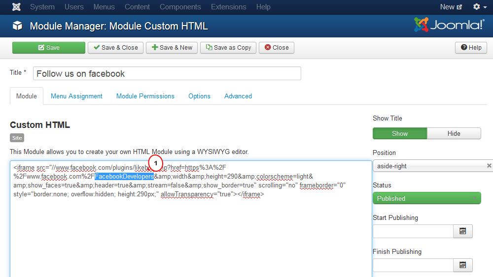The width and height of the screenshot is (493, 277).
Task: Switch to the Menu Assignment tab
Action: click(77, 96)
